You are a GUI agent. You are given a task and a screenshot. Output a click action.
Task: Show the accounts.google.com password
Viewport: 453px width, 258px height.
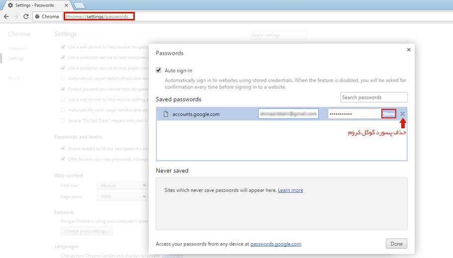(x=388, y=114)
